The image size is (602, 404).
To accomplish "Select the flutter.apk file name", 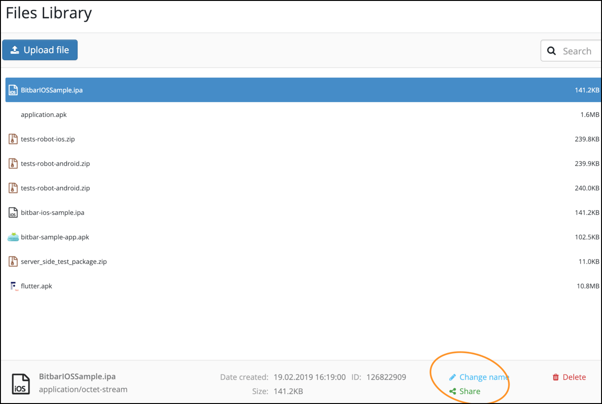I will [36, 286].
